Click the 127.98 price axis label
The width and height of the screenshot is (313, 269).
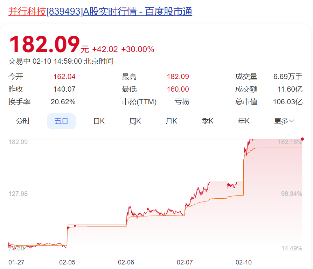18,194
